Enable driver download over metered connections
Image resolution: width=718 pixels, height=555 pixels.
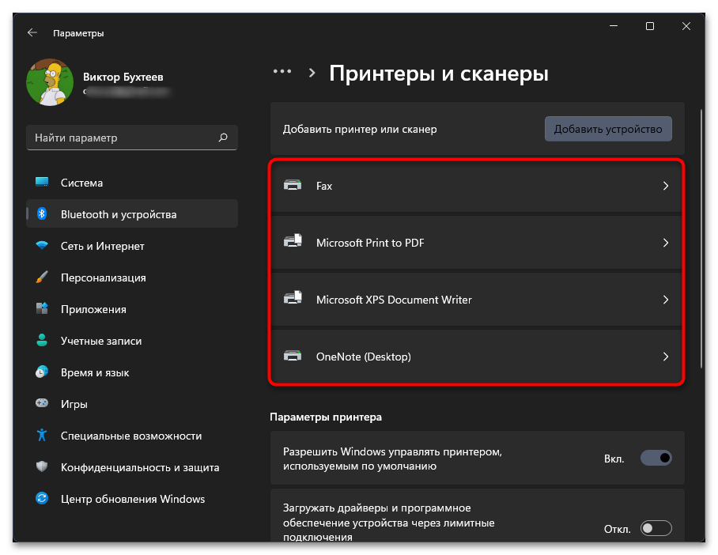tap(656, 528)
